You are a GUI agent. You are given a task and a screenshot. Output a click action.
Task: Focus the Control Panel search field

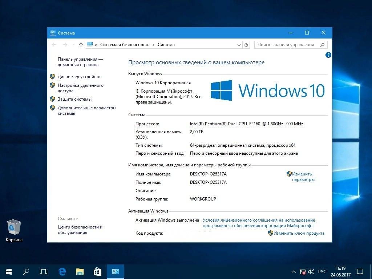click(x=291, y=45)
